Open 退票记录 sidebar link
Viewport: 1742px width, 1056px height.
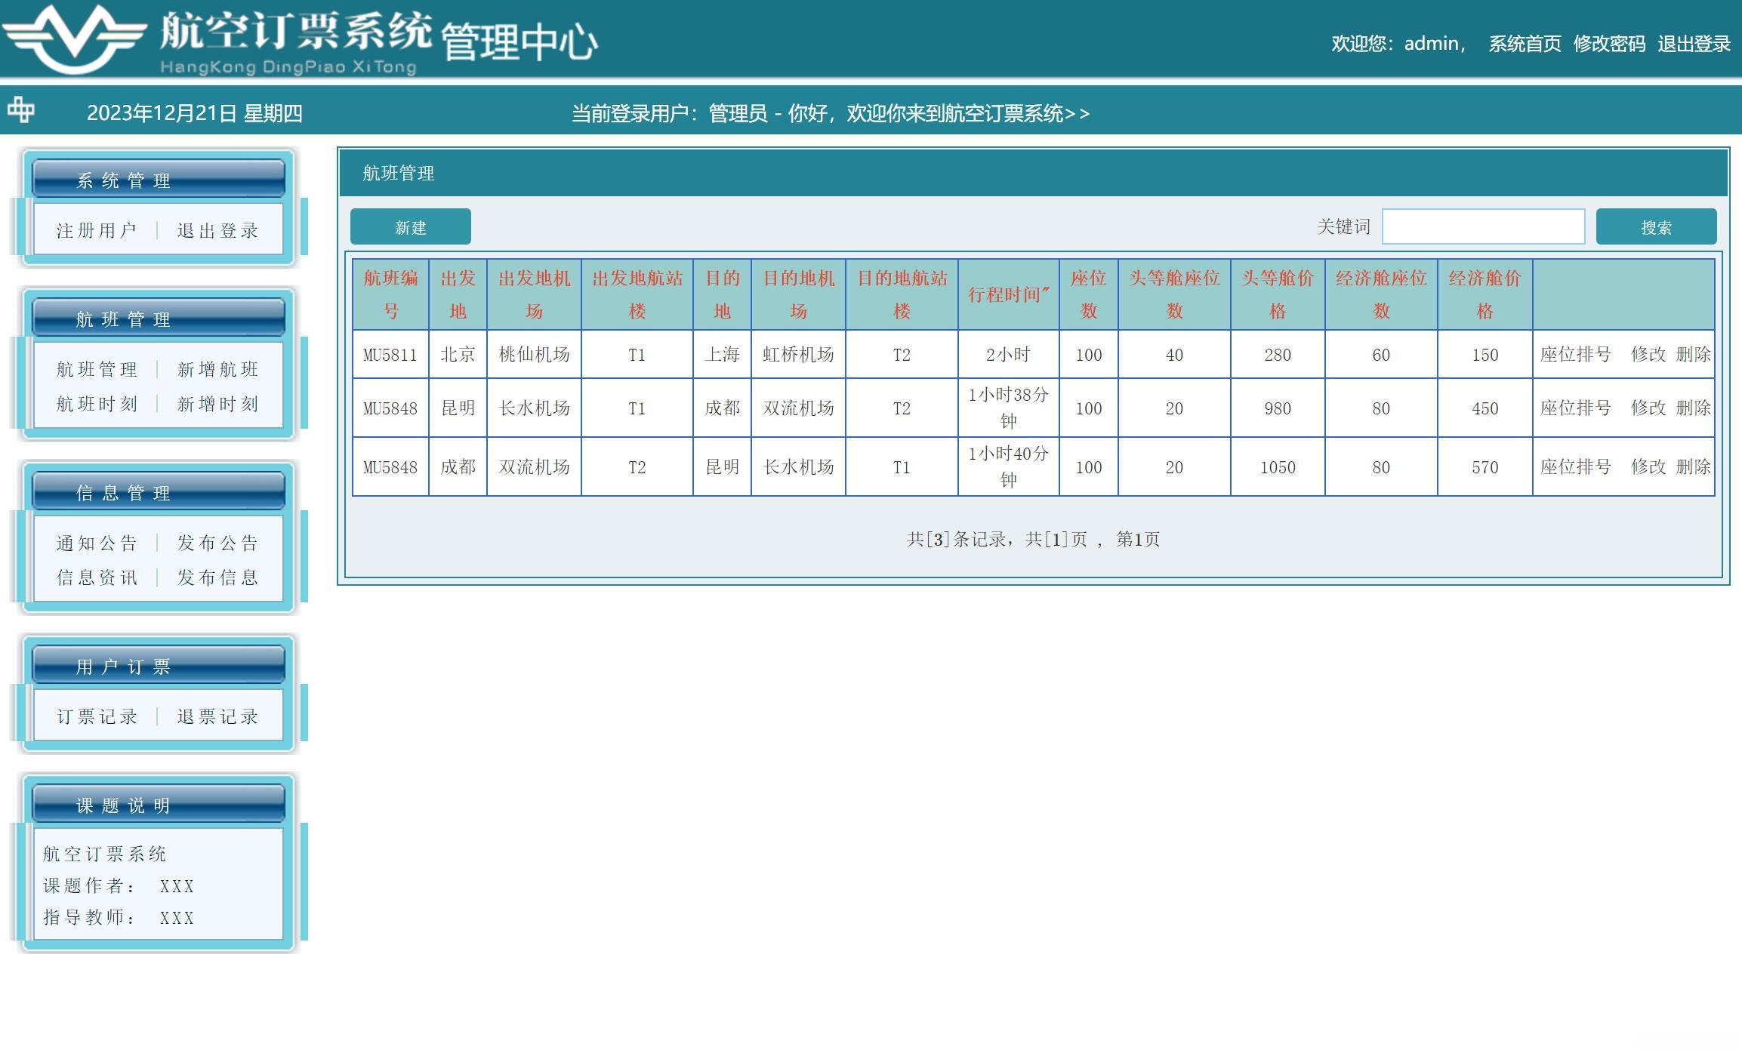coord(217,716)
